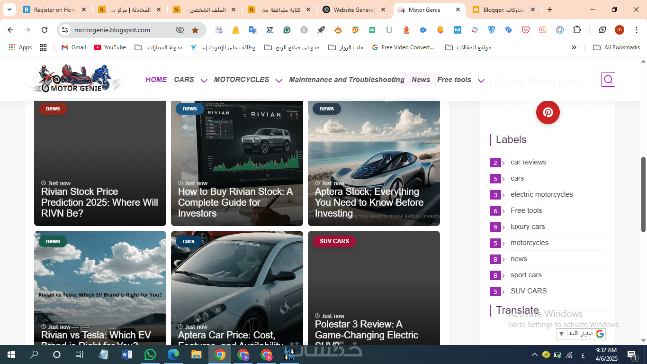Show hidden system tray icons
Image resolution: width=647 pixels, height=364 pixels.
[x=535, y=355]
